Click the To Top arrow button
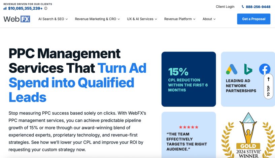This screenshot has width=275, height=158. 268,86
